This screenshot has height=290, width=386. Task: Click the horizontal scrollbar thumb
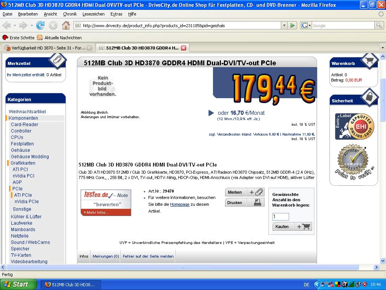(182, 267)
